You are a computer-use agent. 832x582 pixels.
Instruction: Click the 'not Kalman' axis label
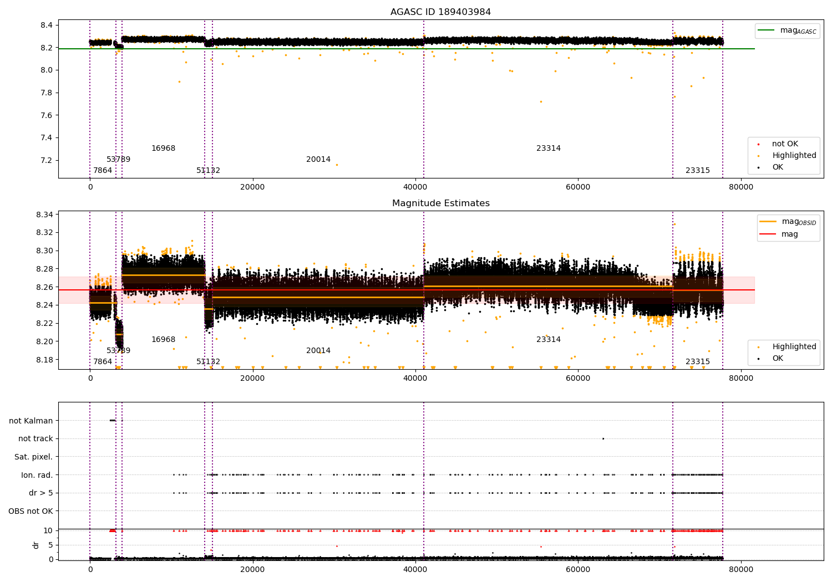(31, 421)
